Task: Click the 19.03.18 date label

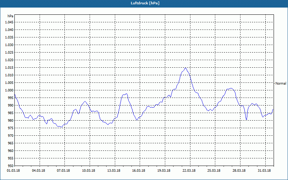Action: pos(164,170)
